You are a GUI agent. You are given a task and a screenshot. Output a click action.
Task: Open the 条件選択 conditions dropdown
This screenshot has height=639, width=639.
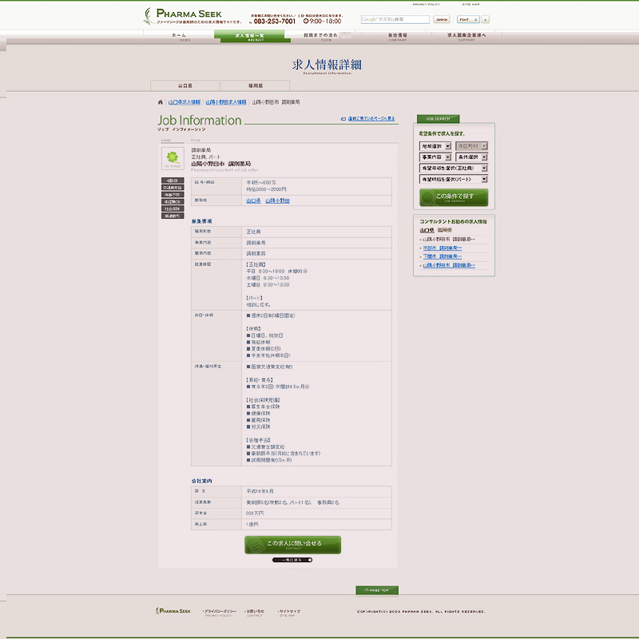pos(471,157)
